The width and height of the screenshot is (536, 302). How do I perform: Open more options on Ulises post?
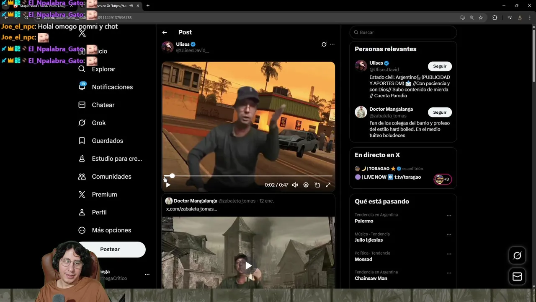point(332,44)
